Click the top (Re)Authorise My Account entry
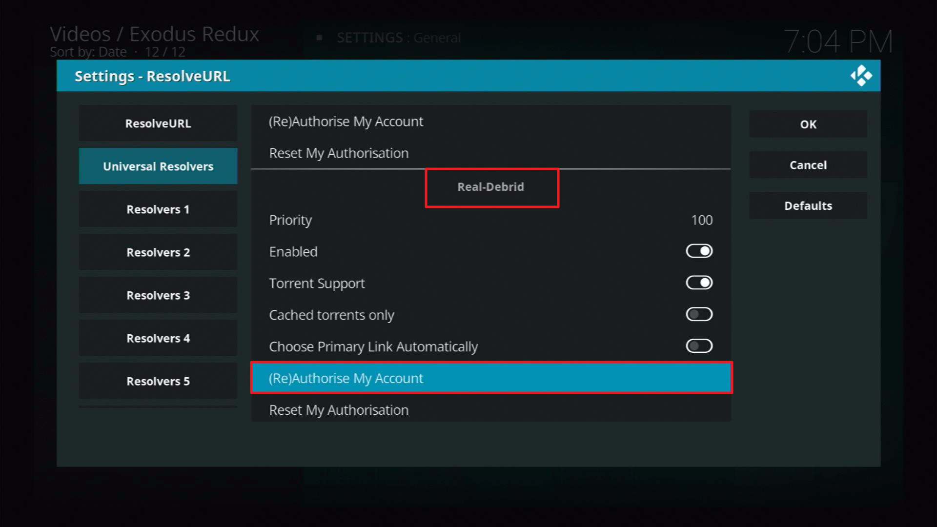937x527 pixels. [x=491, y=122]
